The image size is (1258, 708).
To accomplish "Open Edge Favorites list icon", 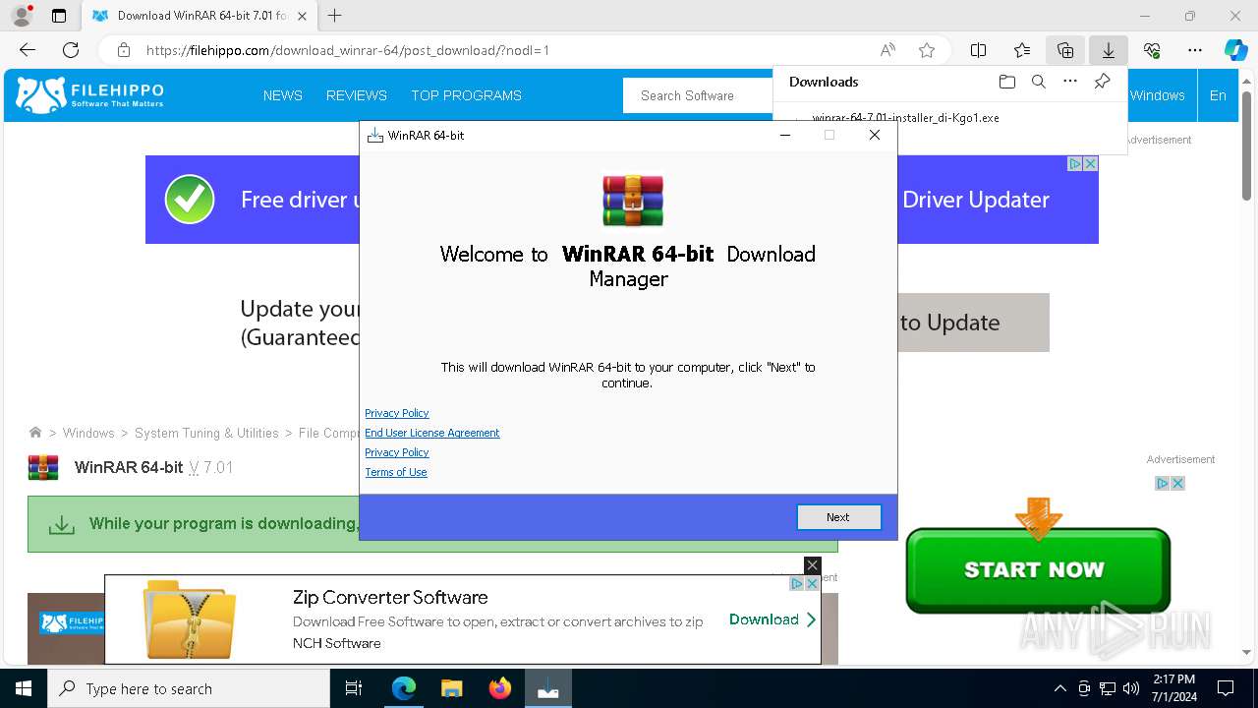I will click(x=1022, y=50).
